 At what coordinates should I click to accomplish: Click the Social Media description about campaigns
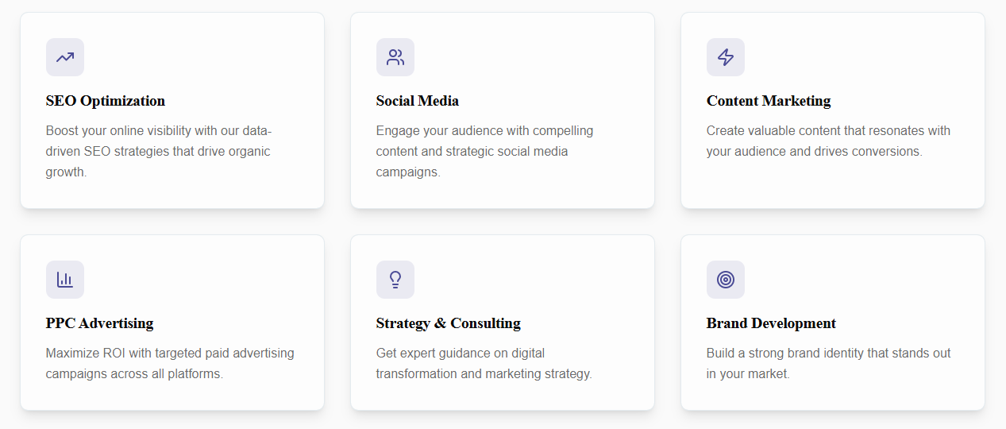point(484,151)
